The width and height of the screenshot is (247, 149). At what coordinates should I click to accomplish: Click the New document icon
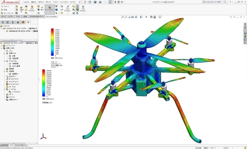pyautogui.click(x=85, y=2)
